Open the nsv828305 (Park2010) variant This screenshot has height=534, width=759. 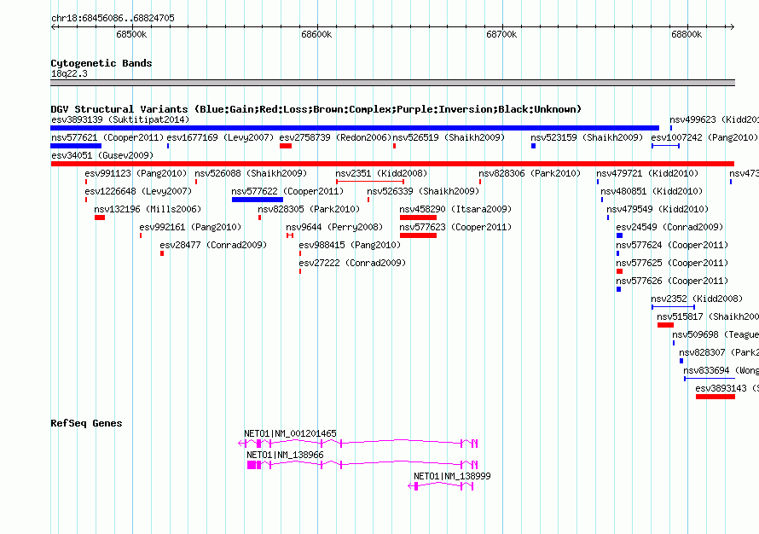(x=309, y=209)
